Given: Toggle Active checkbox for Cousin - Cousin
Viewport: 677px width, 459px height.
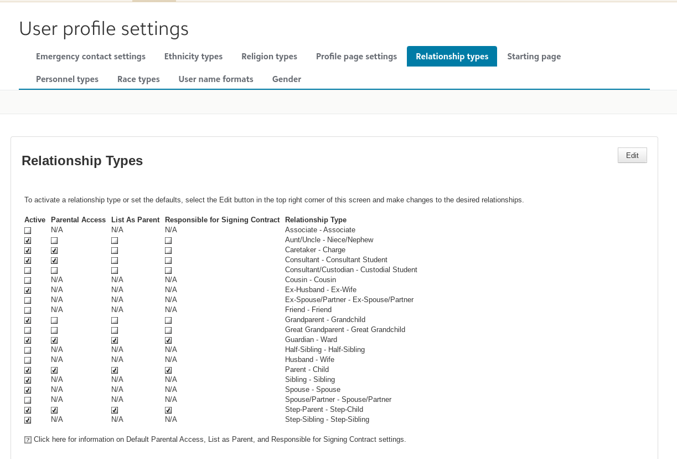Looking at the screenshot, I should pyautogui.click(x=28, y=280).
